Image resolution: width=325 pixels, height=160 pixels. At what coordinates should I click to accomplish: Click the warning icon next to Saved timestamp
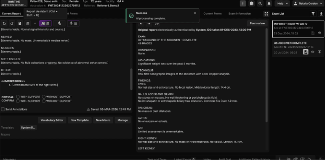click(x=88, y=109)
